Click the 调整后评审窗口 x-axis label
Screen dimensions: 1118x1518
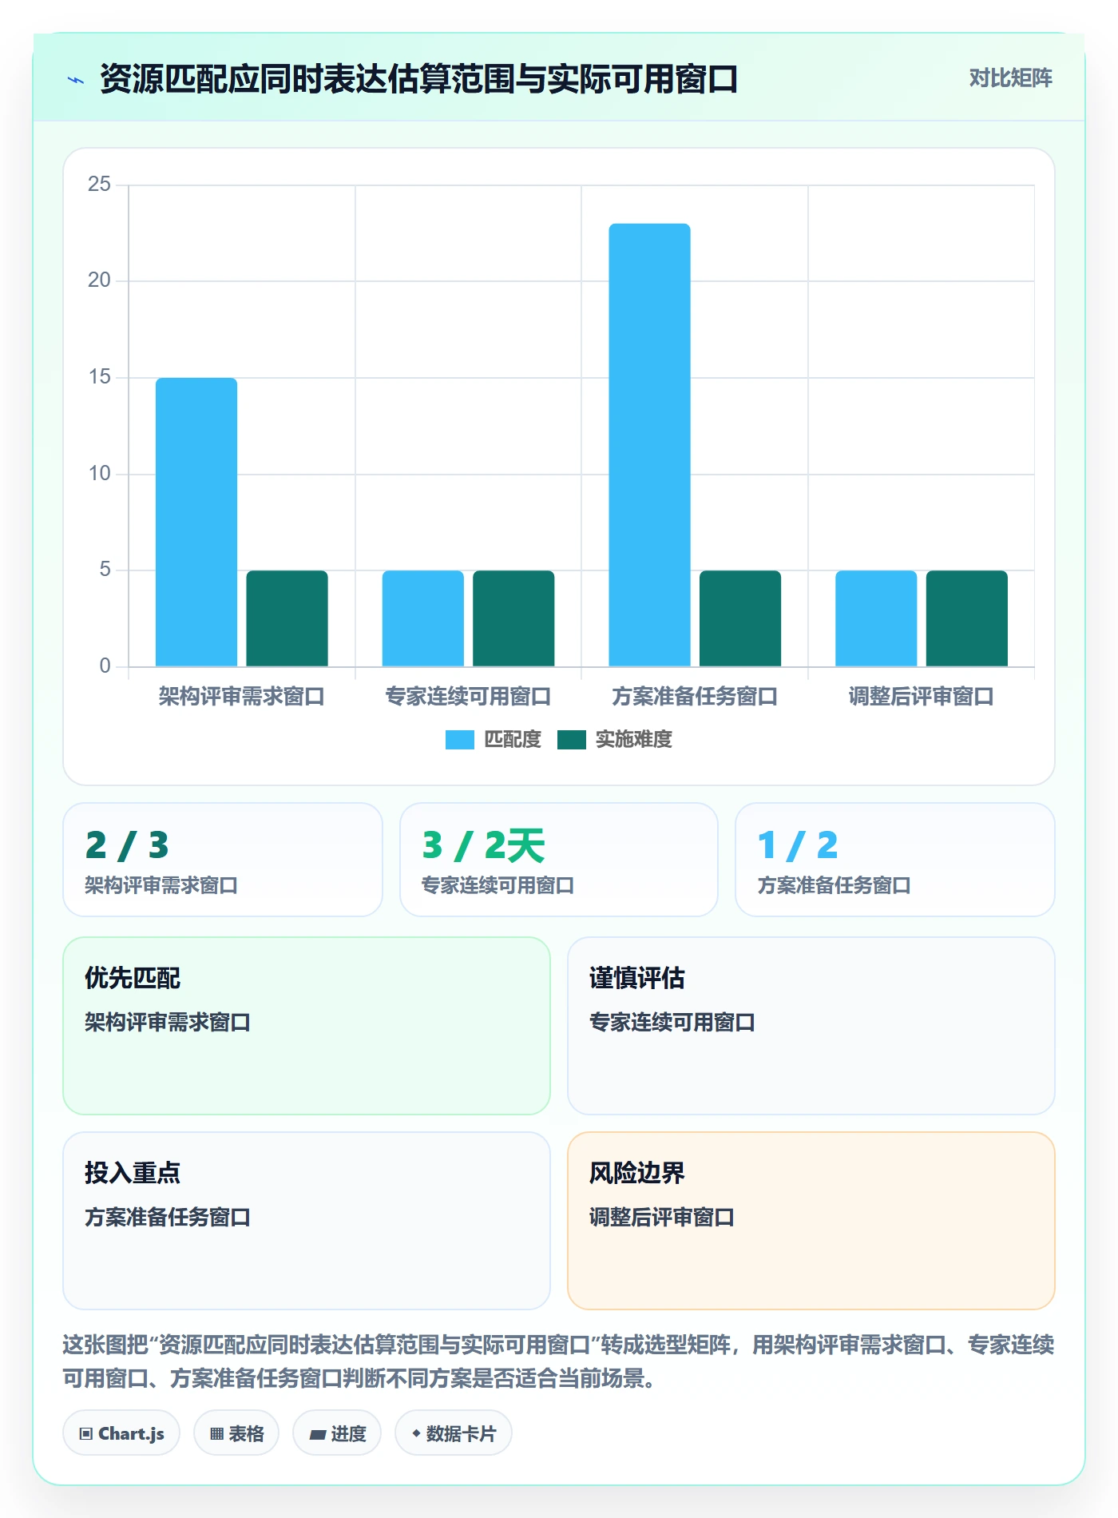921,697
